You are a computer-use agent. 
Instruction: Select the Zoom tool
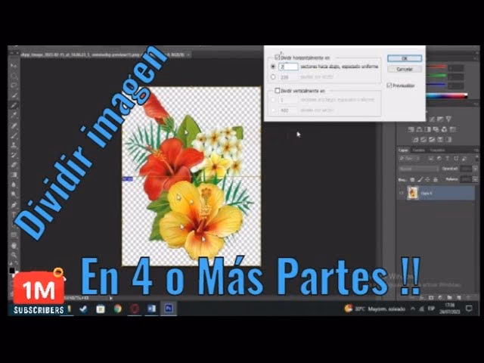coord(14,255)
